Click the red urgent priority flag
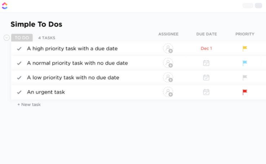The height and width of the screenshot is (164, 266). pyautogui.click(x=245, y=92)
